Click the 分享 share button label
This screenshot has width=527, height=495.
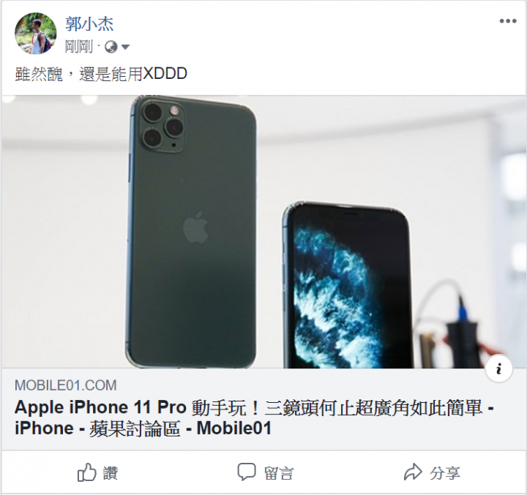click(445, 473)
